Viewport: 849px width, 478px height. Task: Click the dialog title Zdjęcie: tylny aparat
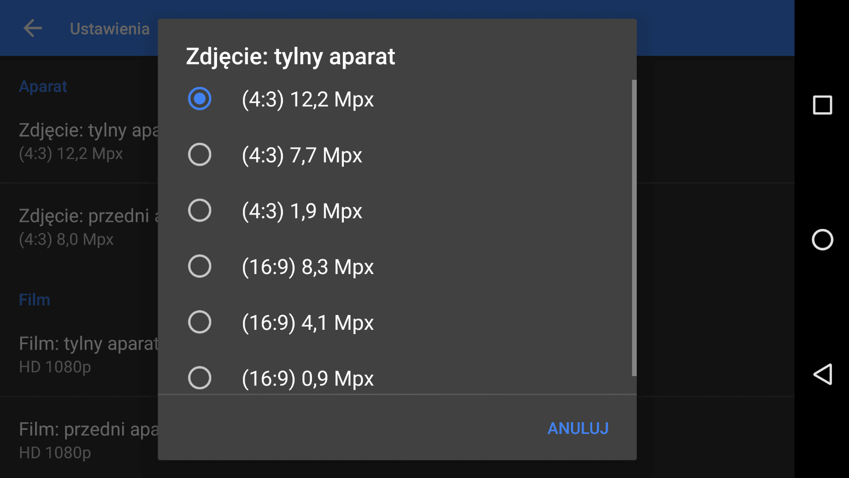[290, 57]
